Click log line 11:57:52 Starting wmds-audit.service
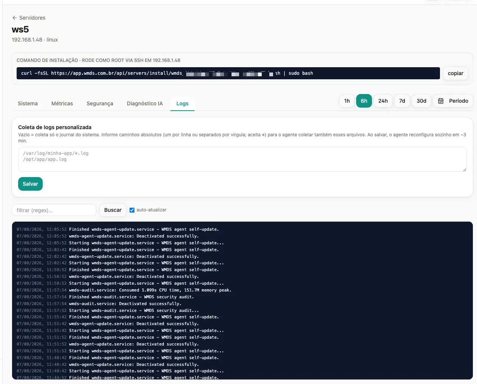477x384 pixels. [108, 310]
